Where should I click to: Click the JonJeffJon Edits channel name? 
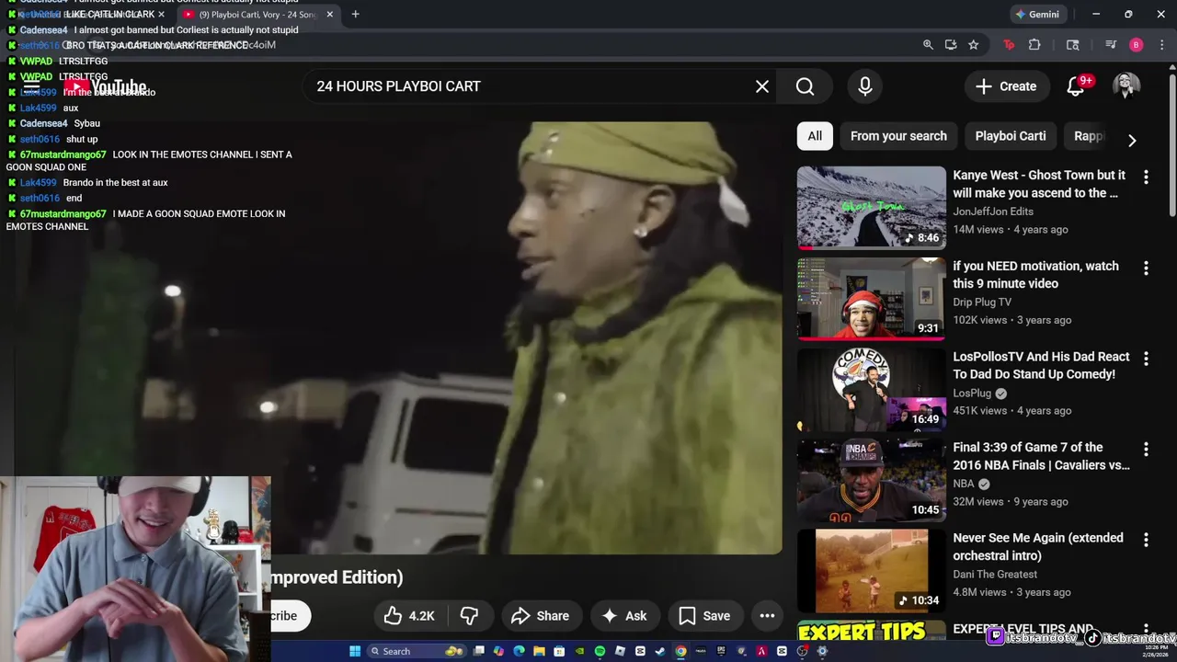[x=993, y=211]
